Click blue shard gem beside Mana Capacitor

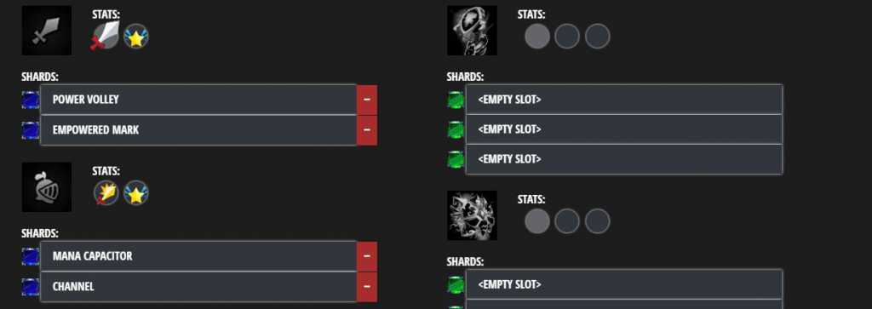click(31, 257)
